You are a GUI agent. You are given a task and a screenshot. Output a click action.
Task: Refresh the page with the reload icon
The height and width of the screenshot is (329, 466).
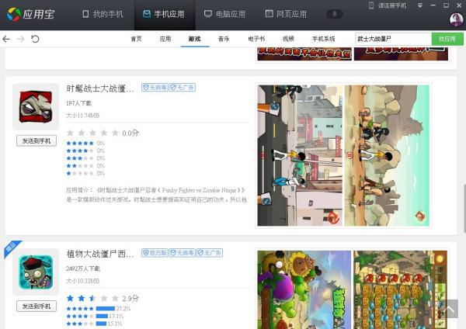coord(35,39)
